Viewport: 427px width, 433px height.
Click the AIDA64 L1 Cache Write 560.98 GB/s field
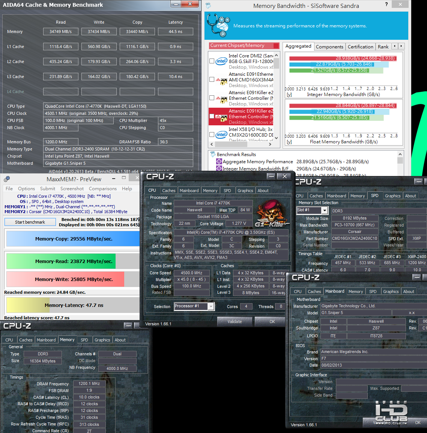(x=99, y=47)
